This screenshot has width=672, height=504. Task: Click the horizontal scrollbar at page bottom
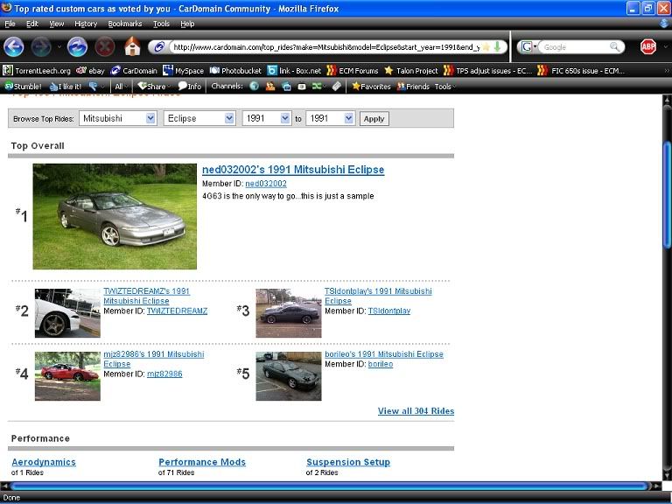pos(332,486)
